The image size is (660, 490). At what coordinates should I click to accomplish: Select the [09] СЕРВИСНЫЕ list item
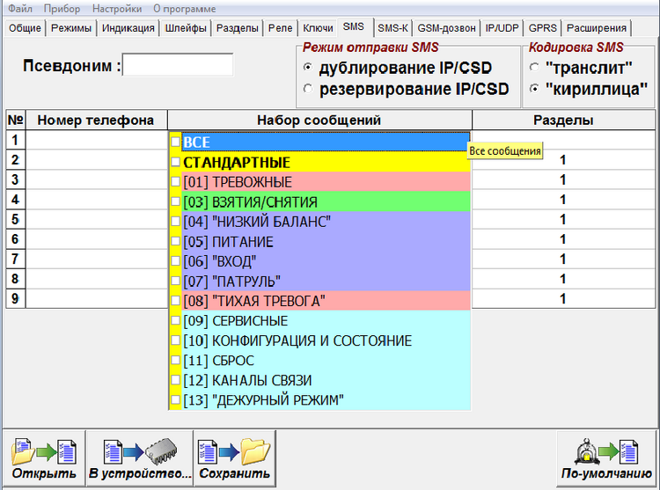coord(235,321)
